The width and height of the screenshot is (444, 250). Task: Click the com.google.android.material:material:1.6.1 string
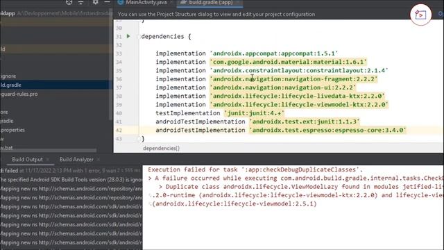tap(289, 62)
